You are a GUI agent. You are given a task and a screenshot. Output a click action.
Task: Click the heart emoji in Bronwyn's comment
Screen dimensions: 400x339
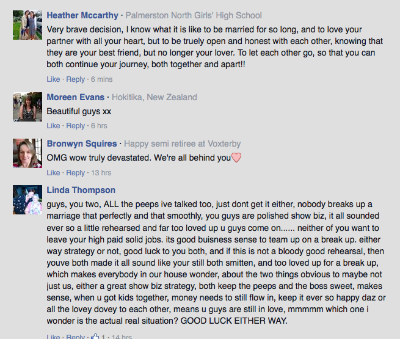click(x=236, y=158)
